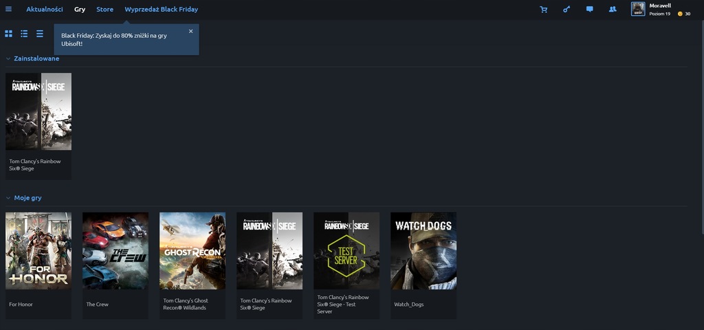Click 'Tom Clancy's Rainbow Six® Siege - Test Server' title

click(x=343, y=304)
